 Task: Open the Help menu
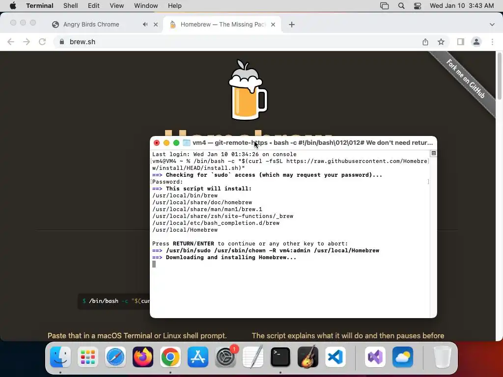pos(174,5)
